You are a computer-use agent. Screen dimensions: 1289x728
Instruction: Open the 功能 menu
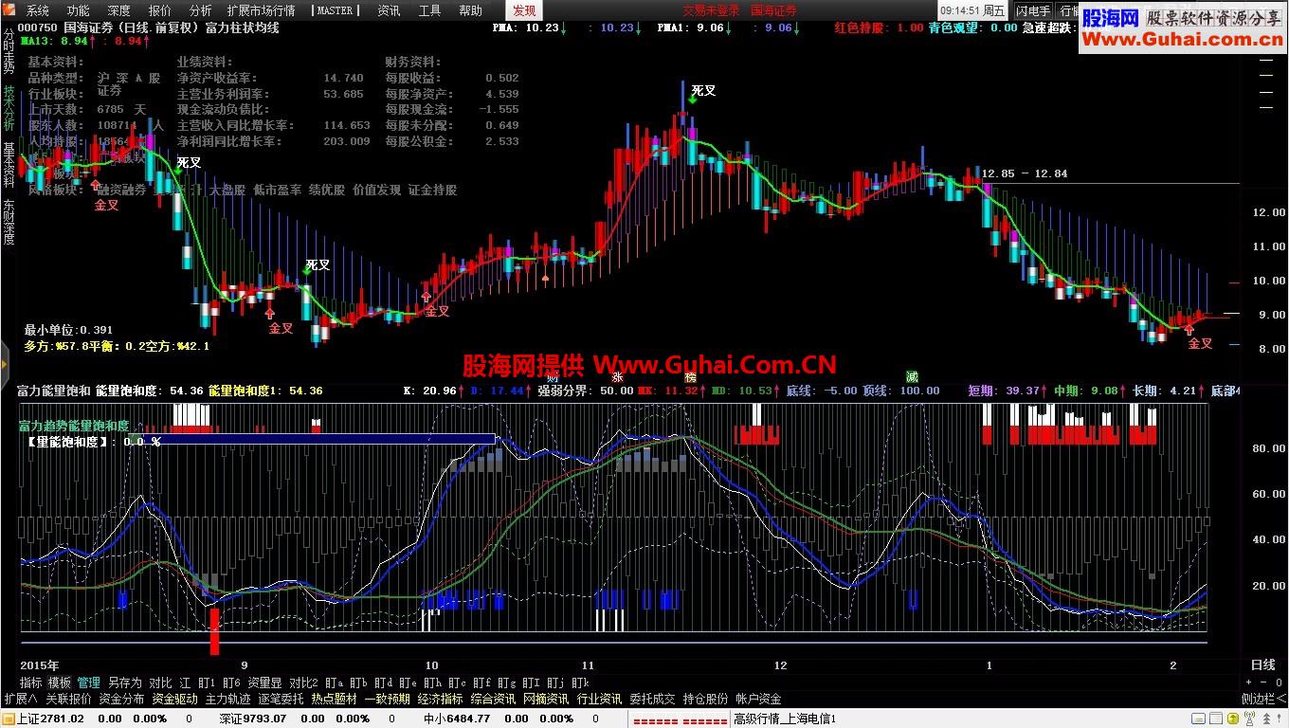(x=79, y=10)
